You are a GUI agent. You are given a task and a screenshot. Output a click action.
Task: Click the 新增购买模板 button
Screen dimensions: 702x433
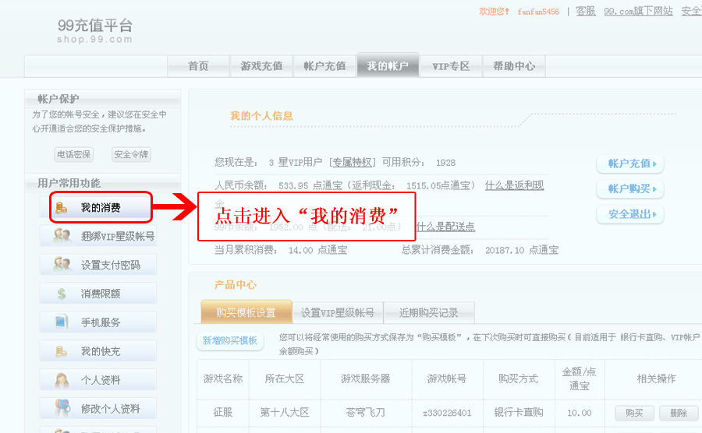(x=229, y=340)
